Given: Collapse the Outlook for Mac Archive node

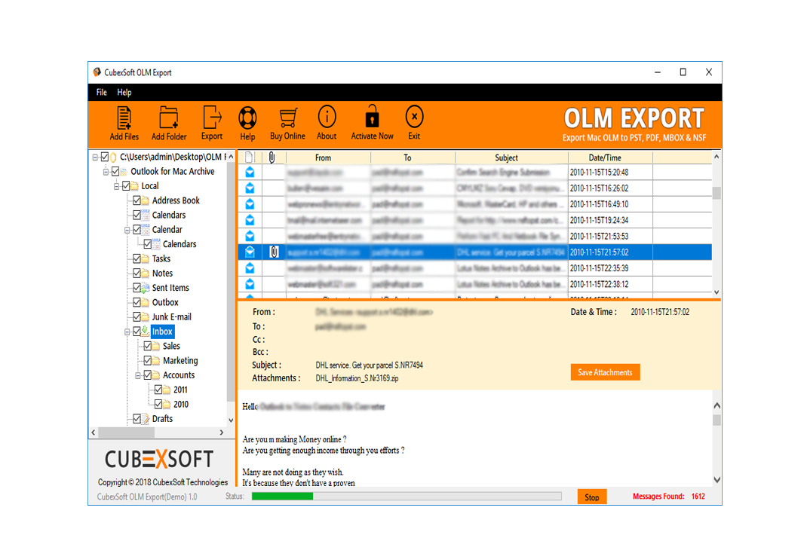Looking at the screenshot, I should [x=106, y=171].
